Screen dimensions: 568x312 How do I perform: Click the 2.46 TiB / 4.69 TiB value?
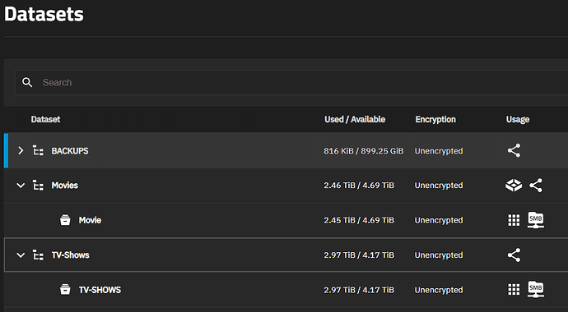pos(359,186)
